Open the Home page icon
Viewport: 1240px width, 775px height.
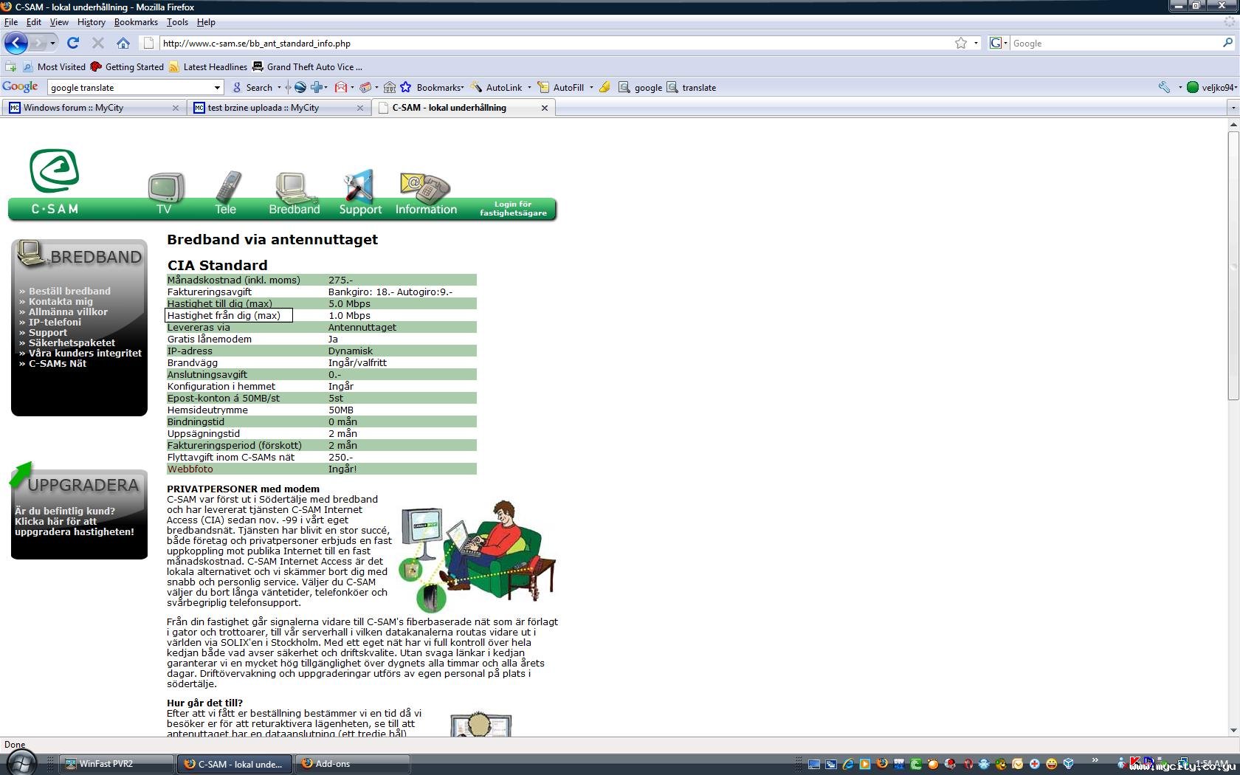pos(123,43)
